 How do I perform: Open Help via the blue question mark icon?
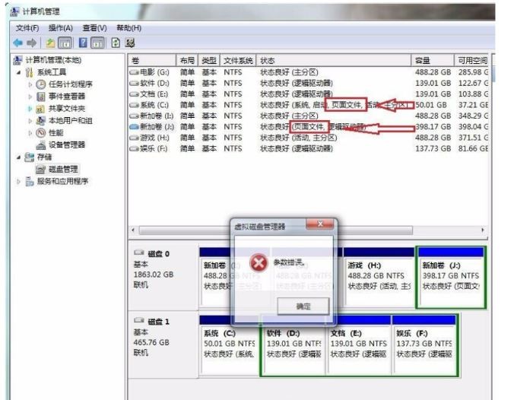pyautogui.click(x=83, y=42)
